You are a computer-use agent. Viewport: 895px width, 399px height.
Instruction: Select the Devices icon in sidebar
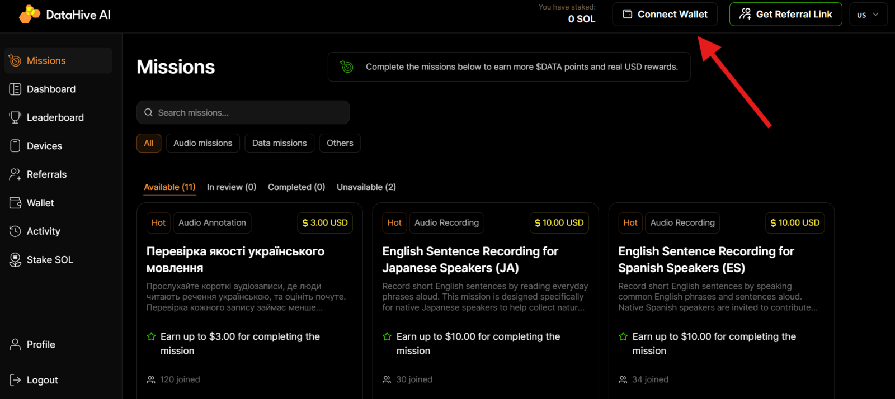click(x=15, y=146)
